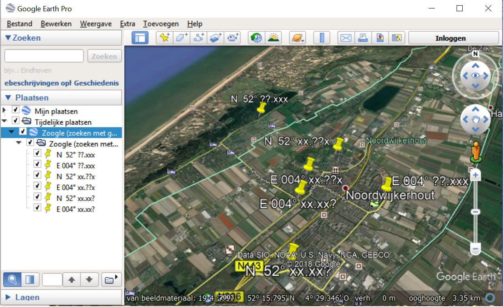Collapse the Zoeken panel header
Image resolution: width=503 pixels, height=307 pixels.
[61, 38]
